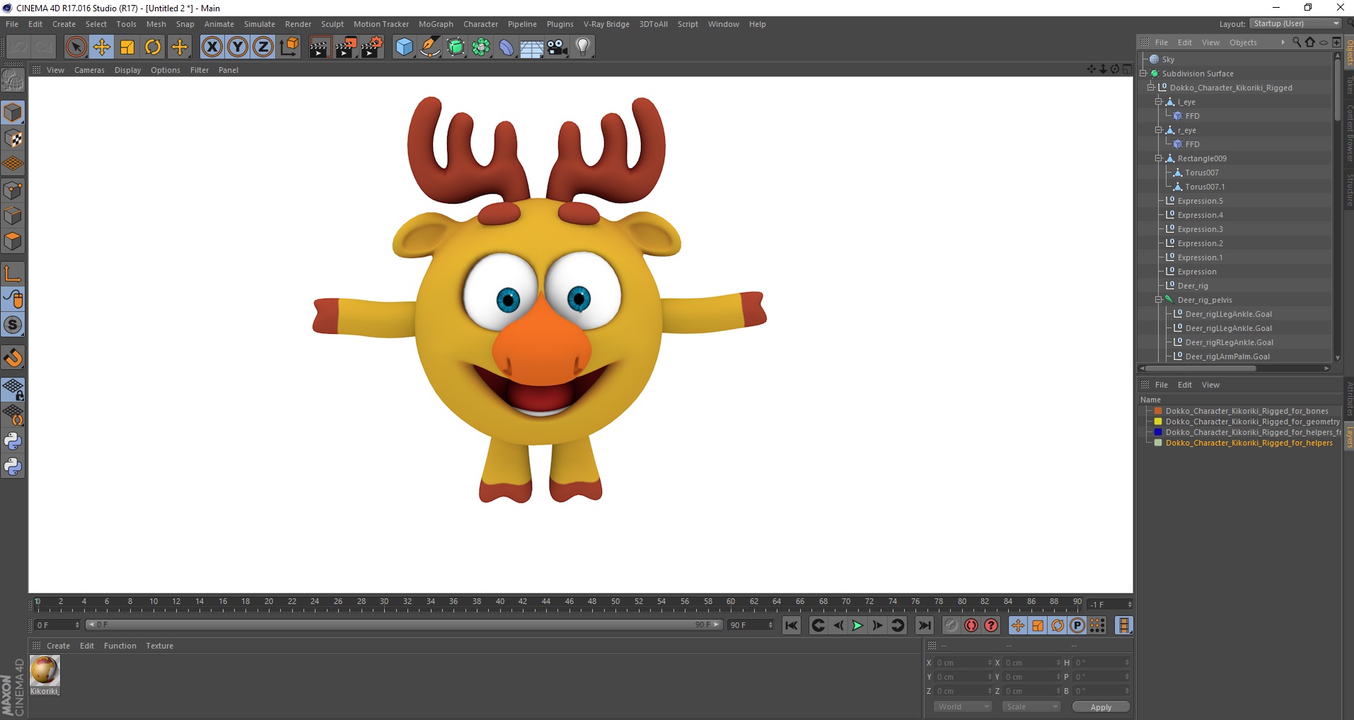Toggle Autokeying button

[x=971, y=625]
